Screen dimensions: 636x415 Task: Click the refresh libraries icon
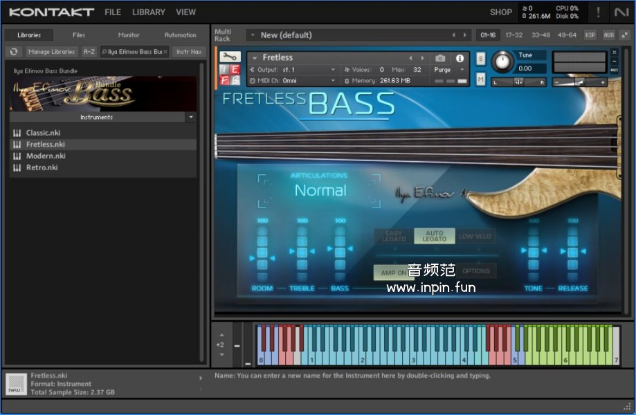13,52
